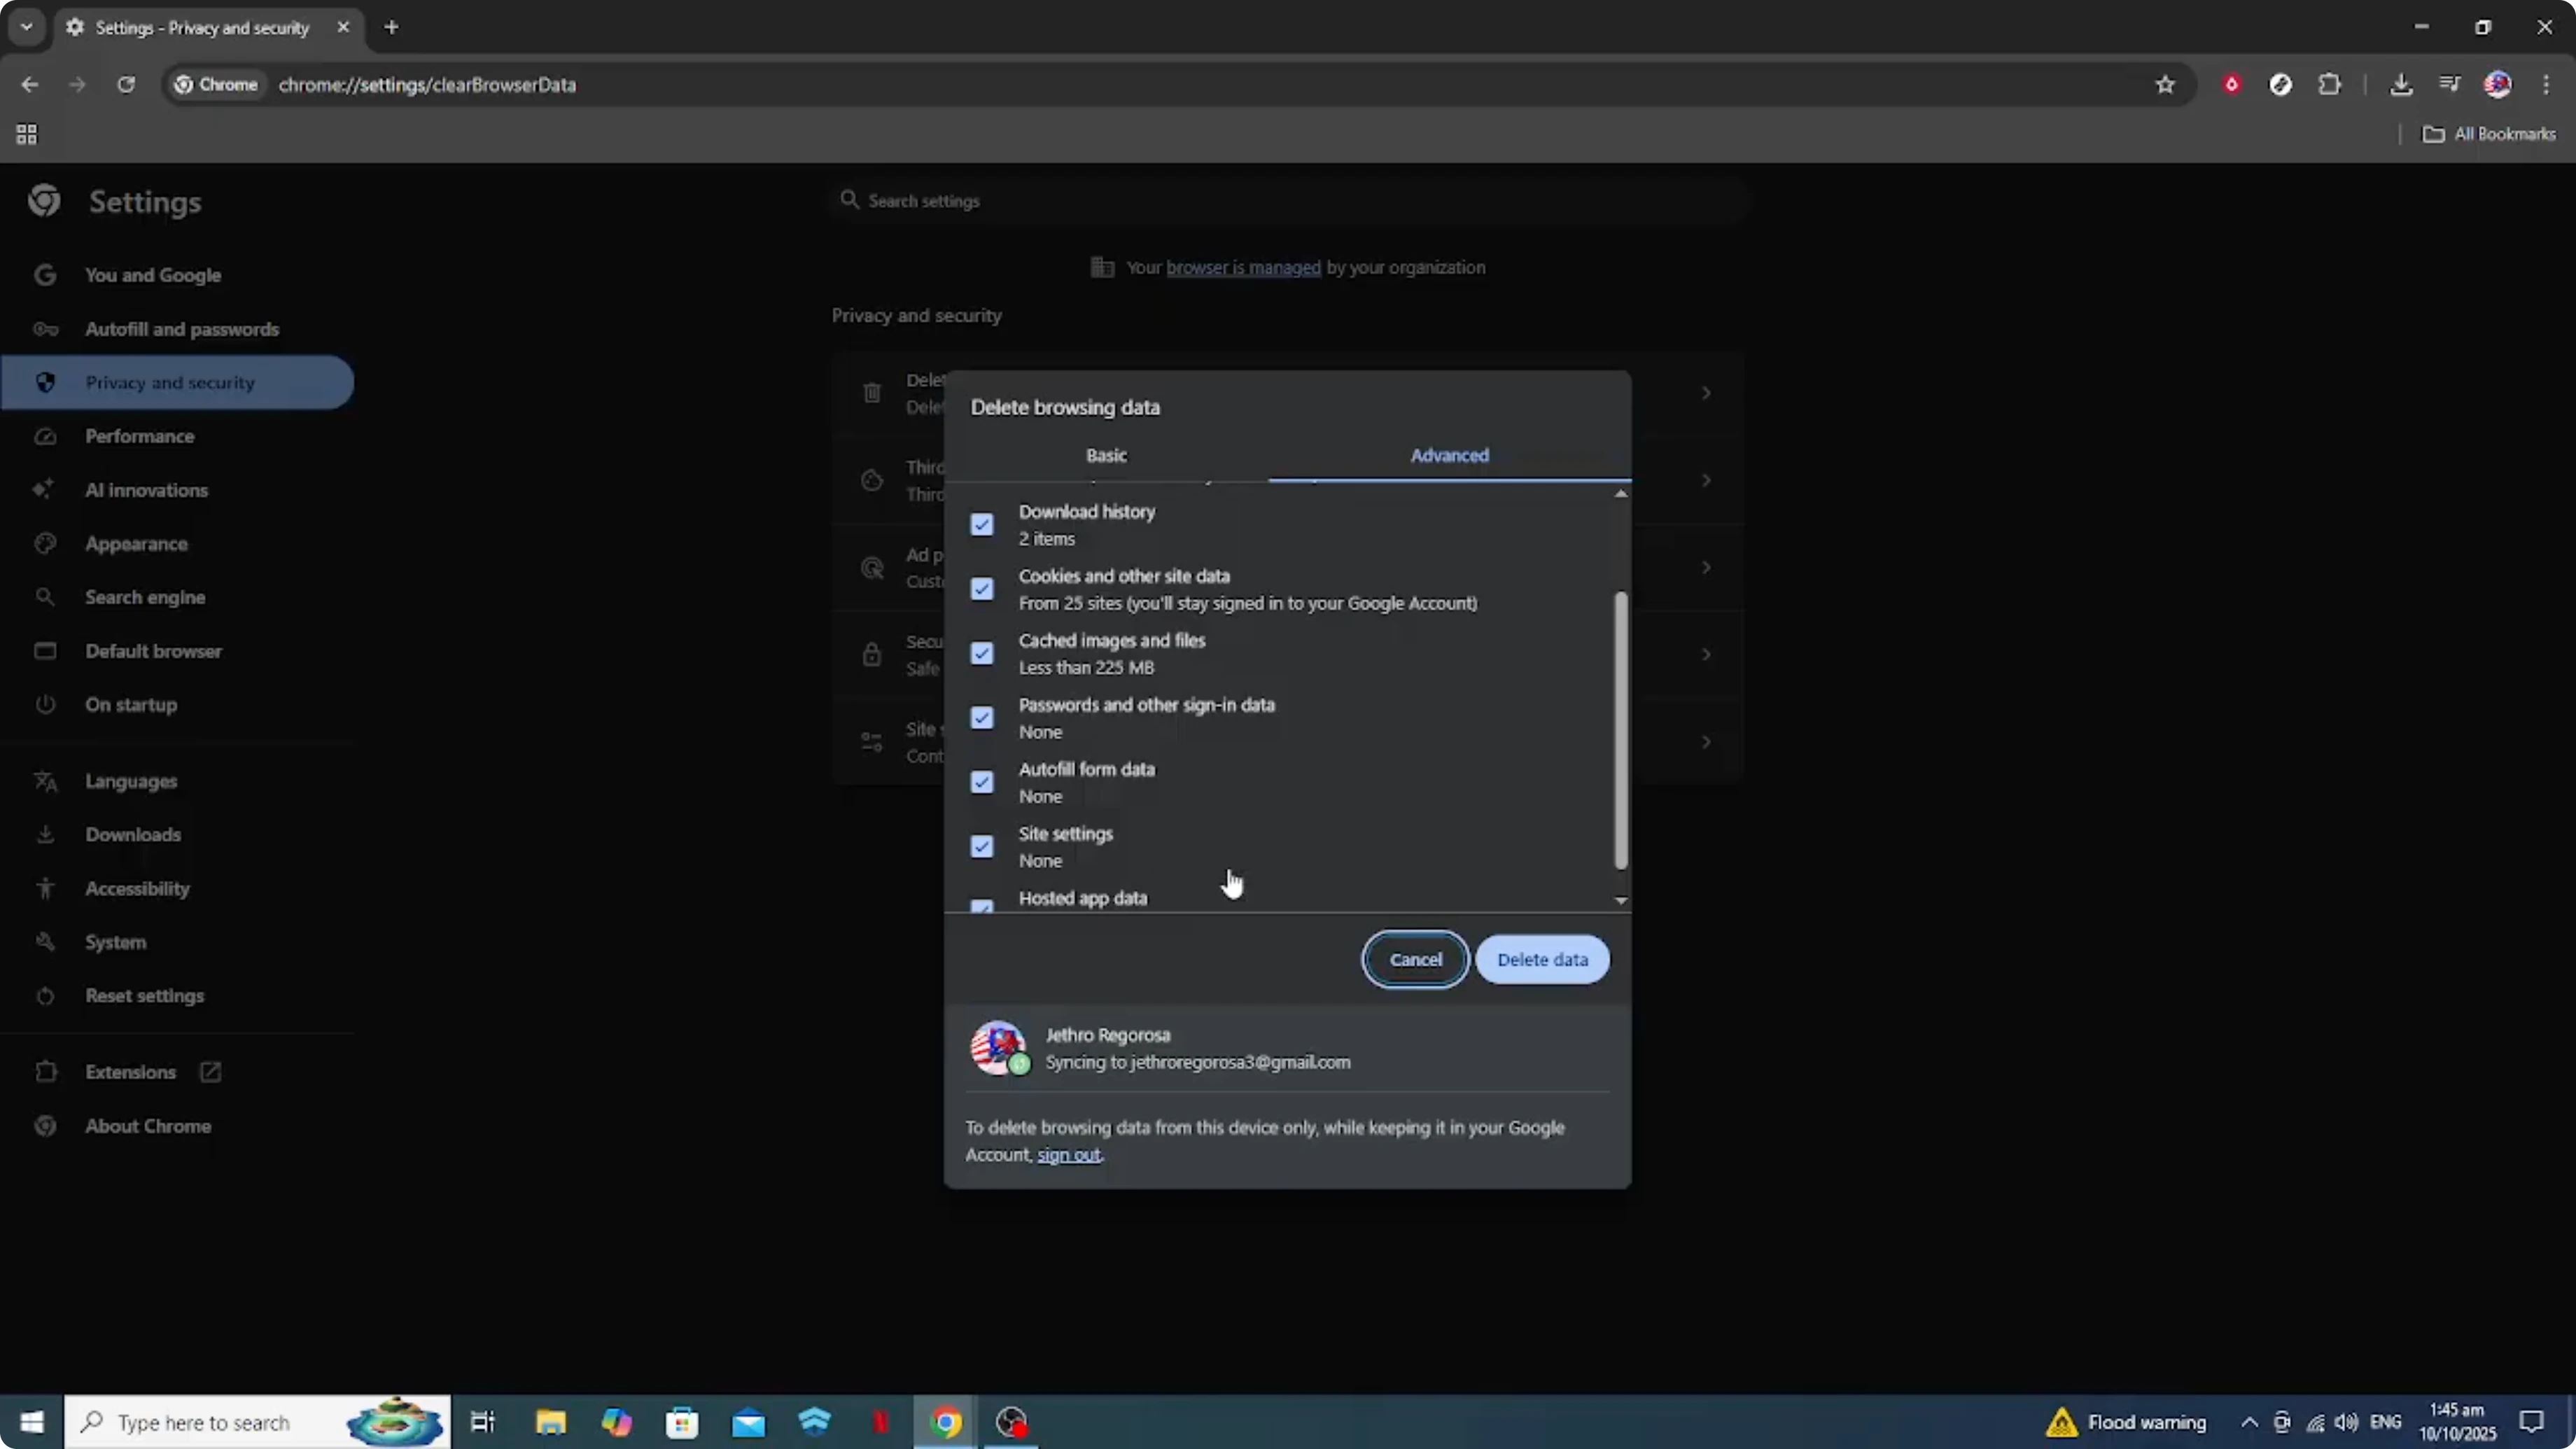
Task: Open the tab search chevron icon
Action: click(26, 27)
